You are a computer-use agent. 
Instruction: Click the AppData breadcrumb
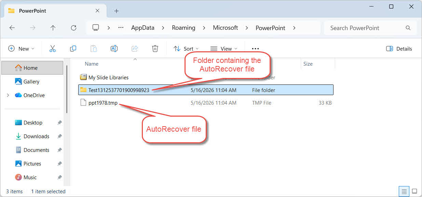[x=143, y=28]
